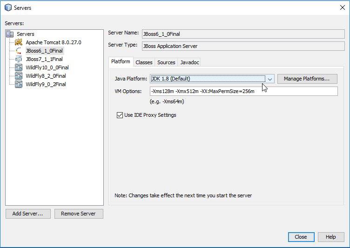Click the Server Name field

[x=243, y=34]
